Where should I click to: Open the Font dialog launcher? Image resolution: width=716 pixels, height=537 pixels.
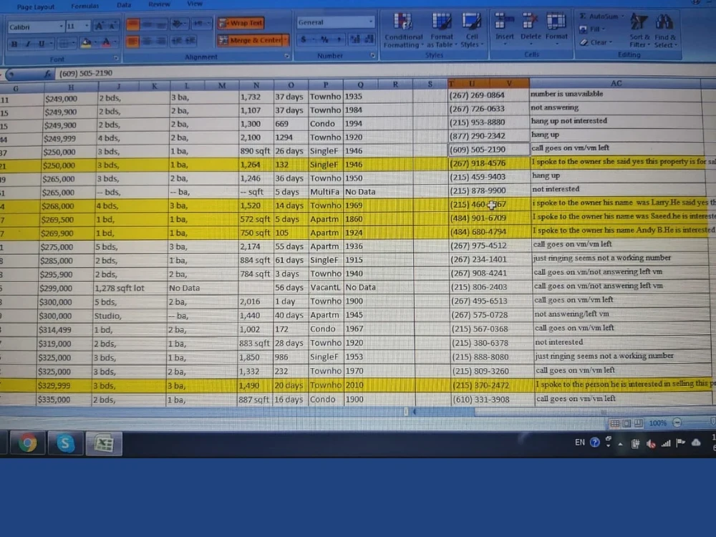point(115,58)
